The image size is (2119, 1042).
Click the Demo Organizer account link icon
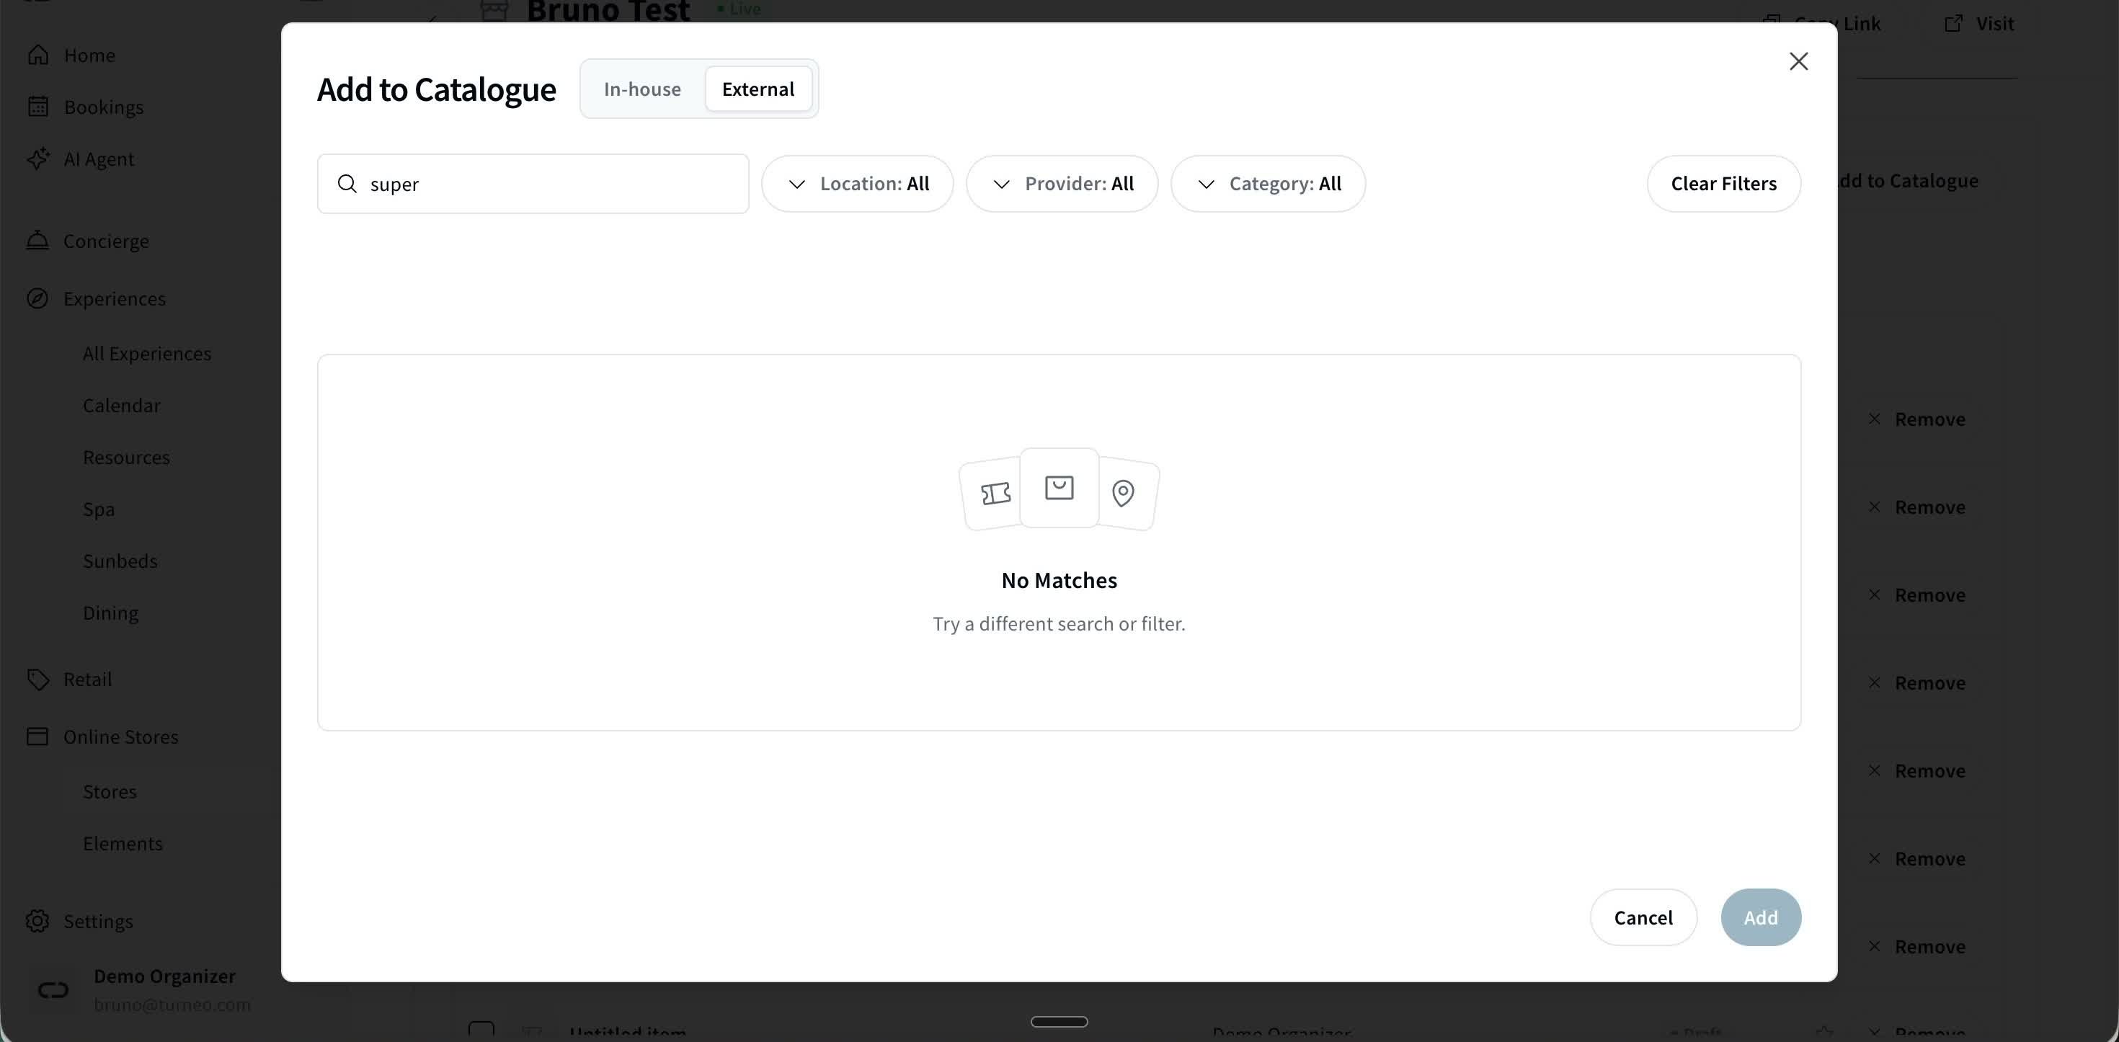(53, 989)
